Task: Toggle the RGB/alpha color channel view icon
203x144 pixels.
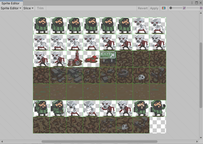Action: pos(164,8)
